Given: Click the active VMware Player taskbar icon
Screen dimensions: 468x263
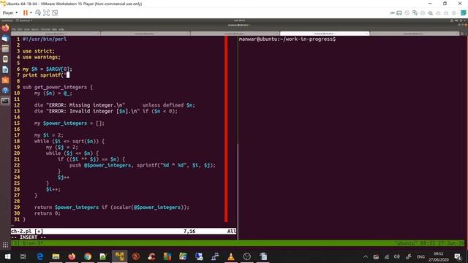Looking at the screenshot, I should 120,256.
